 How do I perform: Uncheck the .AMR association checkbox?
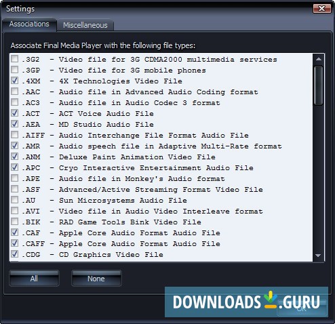tap(15, 146)
